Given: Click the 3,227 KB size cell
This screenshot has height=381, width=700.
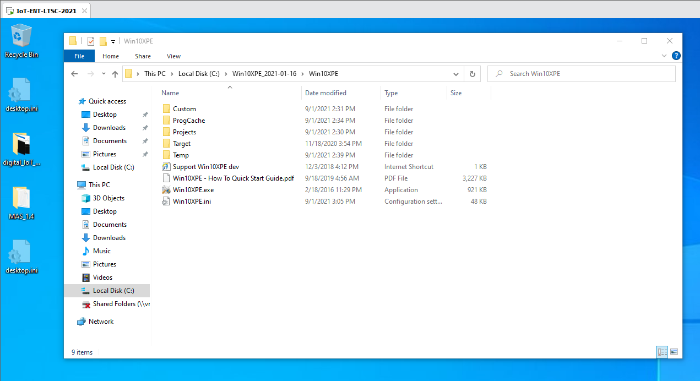Looking at the screenshot, I should [475, 178].
